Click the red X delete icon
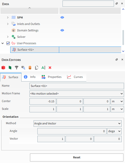Image resolution: width=125 pixels, height=163 pixels. click(50, 68)
